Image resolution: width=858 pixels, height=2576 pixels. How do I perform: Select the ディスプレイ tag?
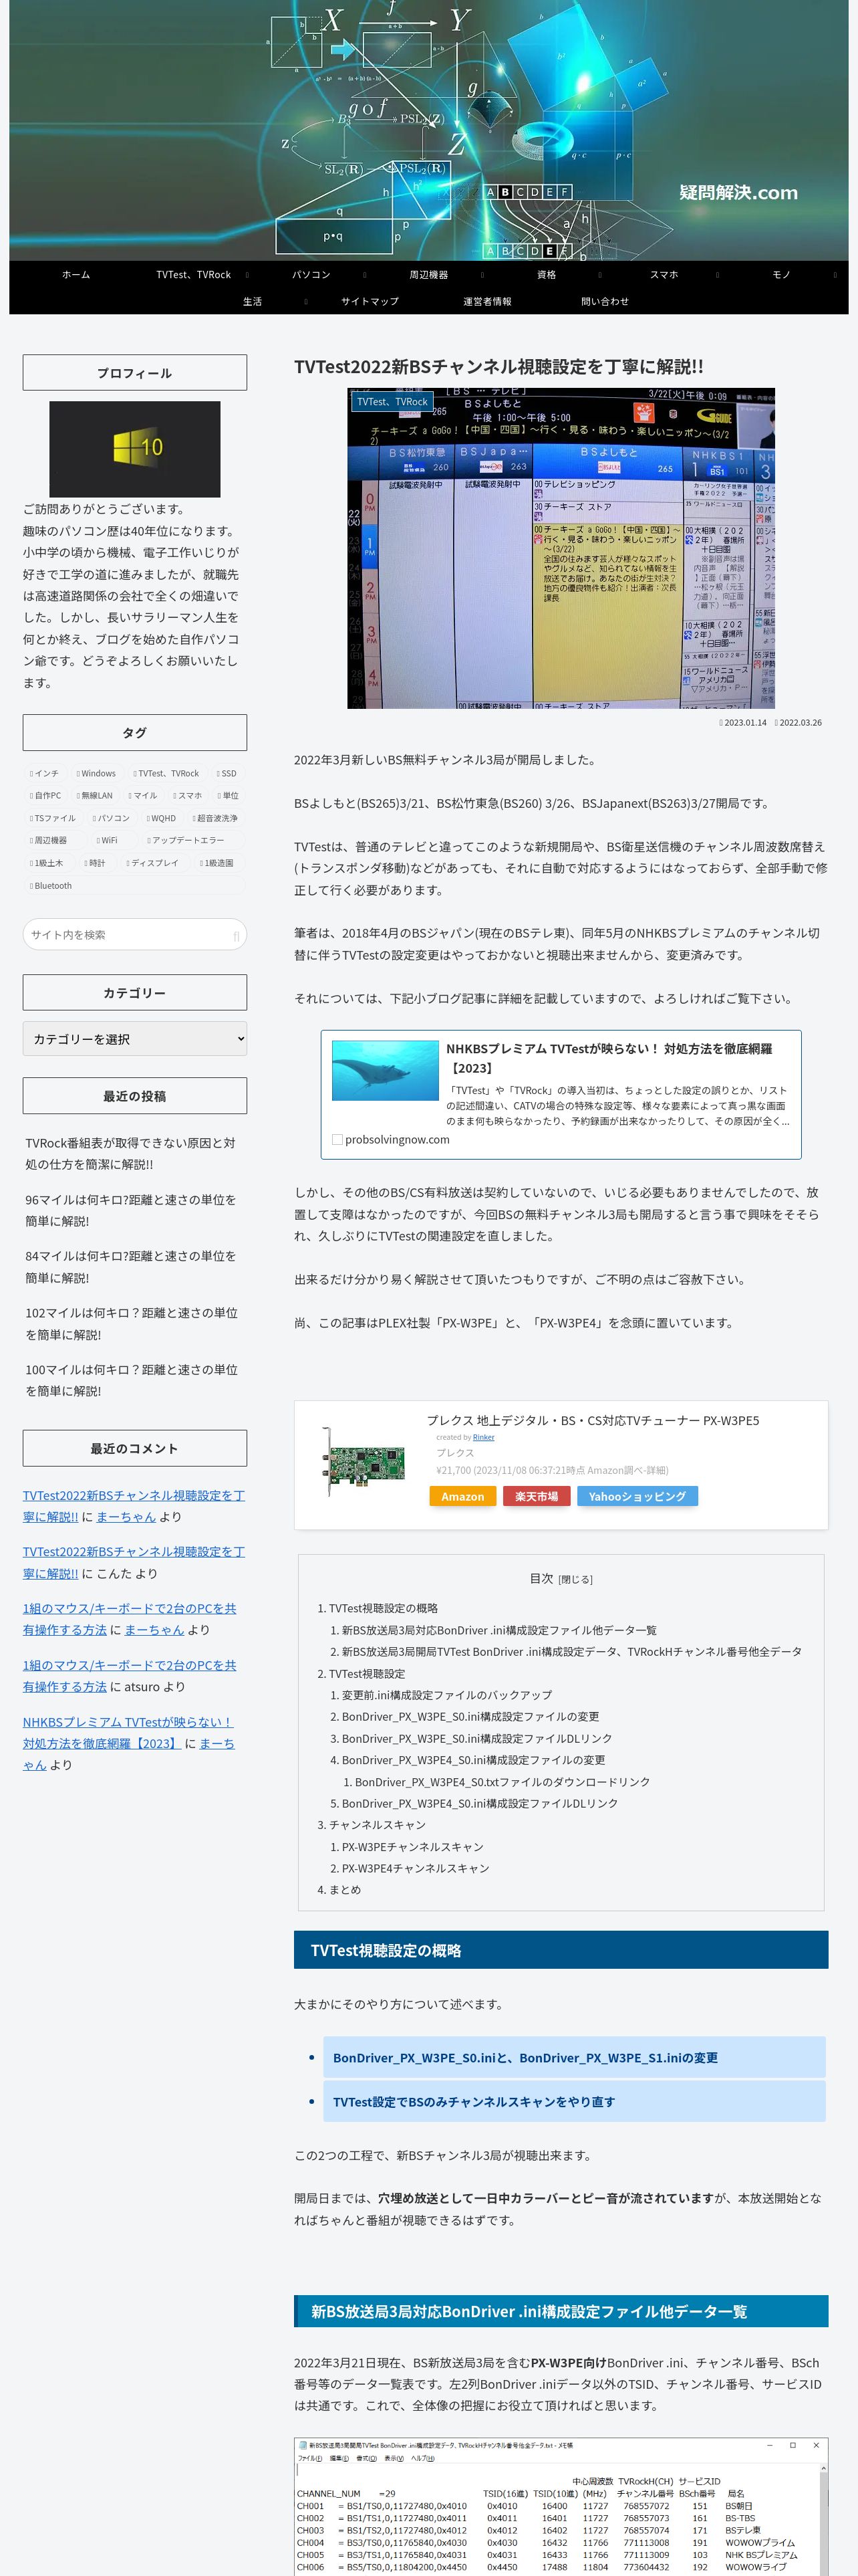click(153, 863)
